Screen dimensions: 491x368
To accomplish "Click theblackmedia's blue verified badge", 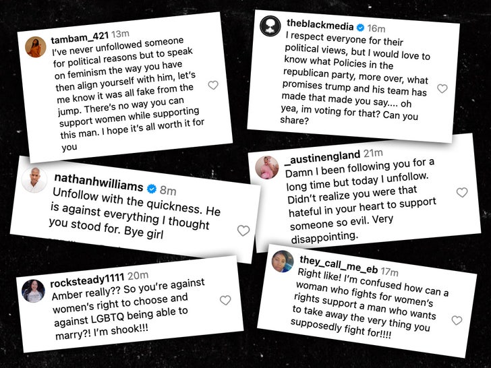I will coord(360,28).
